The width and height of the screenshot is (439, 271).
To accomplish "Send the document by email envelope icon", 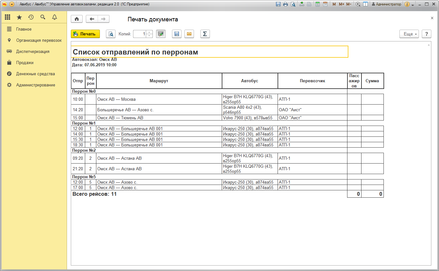I will [x=190, y=34].
